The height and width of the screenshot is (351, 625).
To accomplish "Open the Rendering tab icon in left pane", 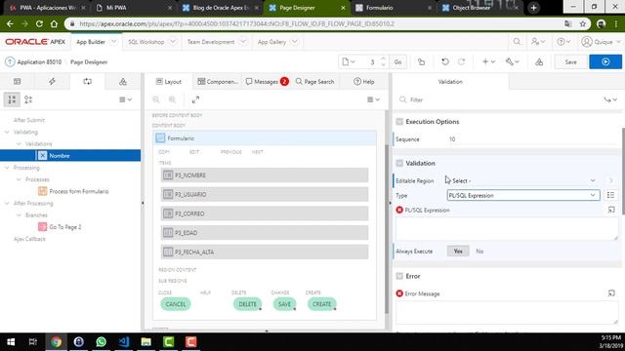I will (x=18, y=82).
